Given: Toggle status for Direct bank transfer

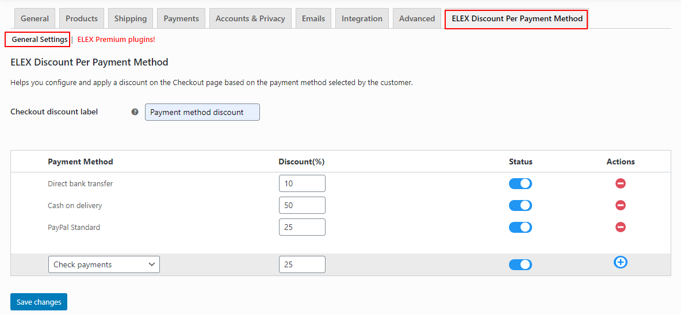Looking at the screenshot, I should (x=521, y=183).
